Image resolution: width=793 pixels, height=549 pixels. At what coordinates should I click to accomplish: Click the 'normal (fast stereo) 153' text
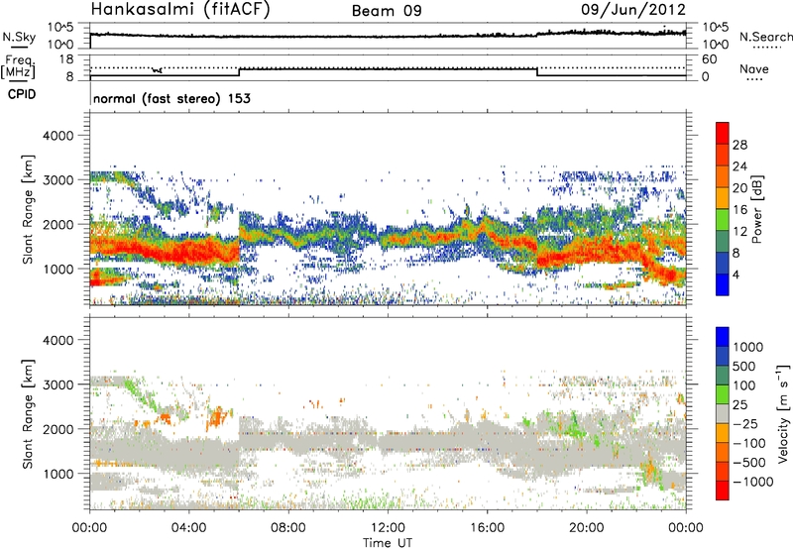pyautogui.click(x=171, y=98)
